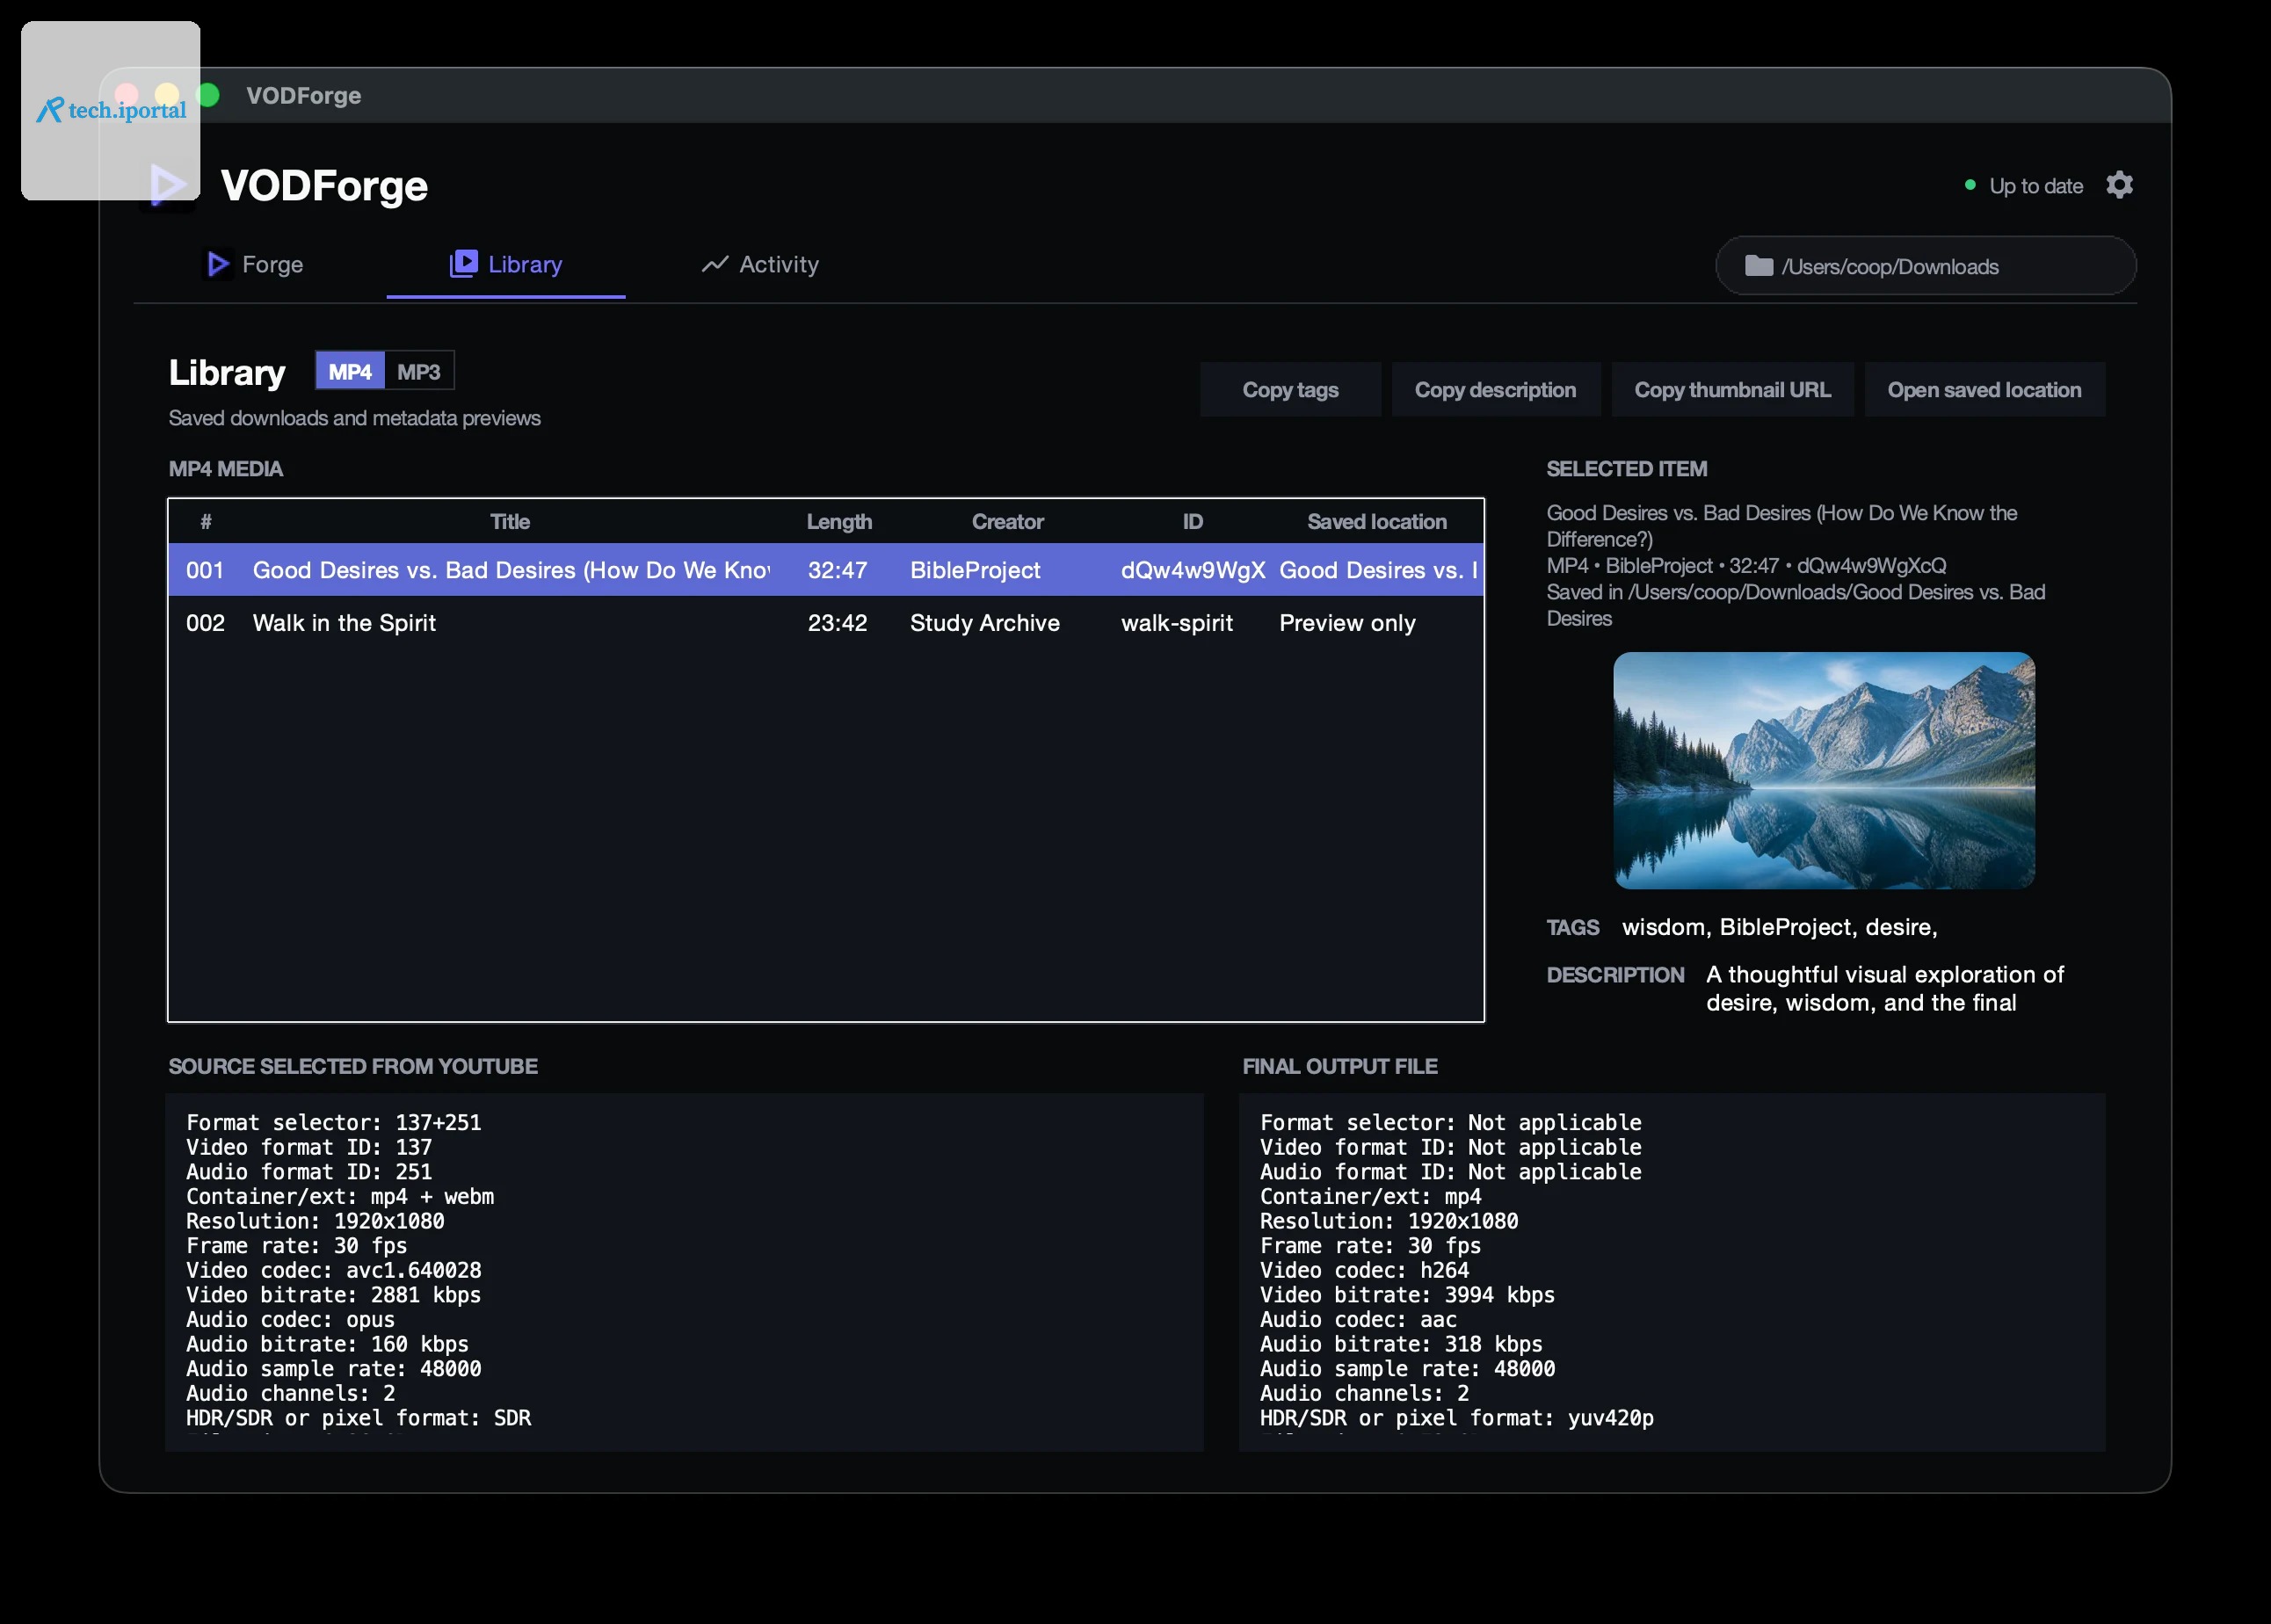Switch to the Forge tab

(x=254, y=264)
